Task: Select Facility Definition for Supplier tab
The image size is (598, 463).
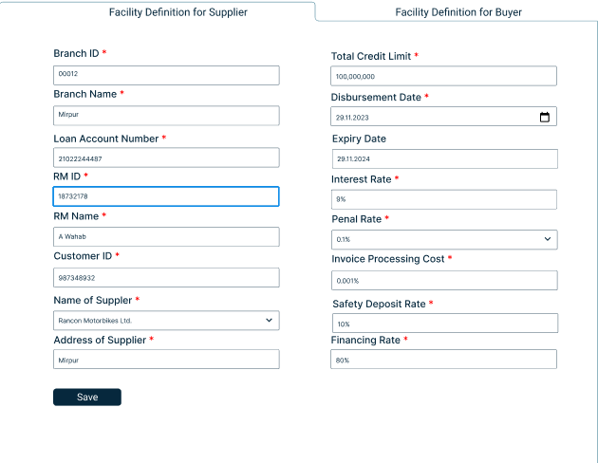Action: pos(178,12)
